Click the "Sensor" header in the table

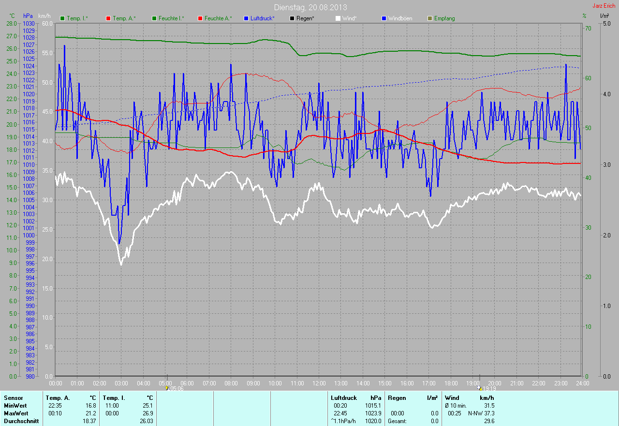click(x=14, y=398)
